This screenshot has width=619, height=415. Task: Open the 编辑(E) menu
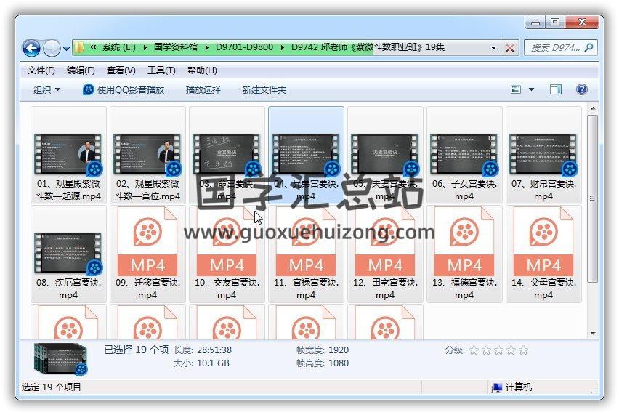pos(81,70)
